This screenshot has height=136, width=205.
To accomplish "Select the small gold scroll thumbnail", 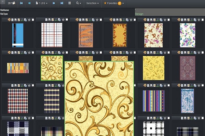I will [x=52, y=68].
